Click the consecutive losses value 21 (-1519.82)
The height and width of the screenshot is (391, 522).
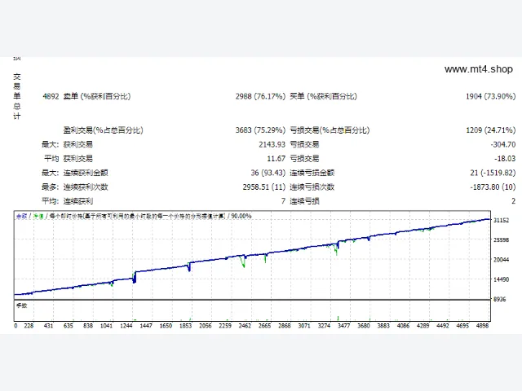pos(493,173)
